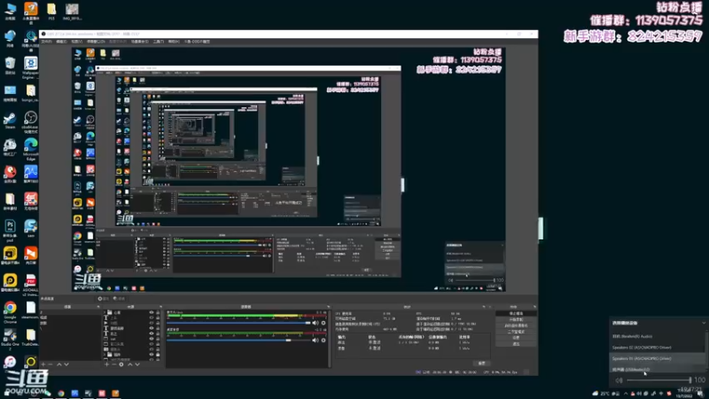Open first mixer channel gear settings
This screenshot has height=399, width=709.
pyautogui.click(x=323, y=323)
